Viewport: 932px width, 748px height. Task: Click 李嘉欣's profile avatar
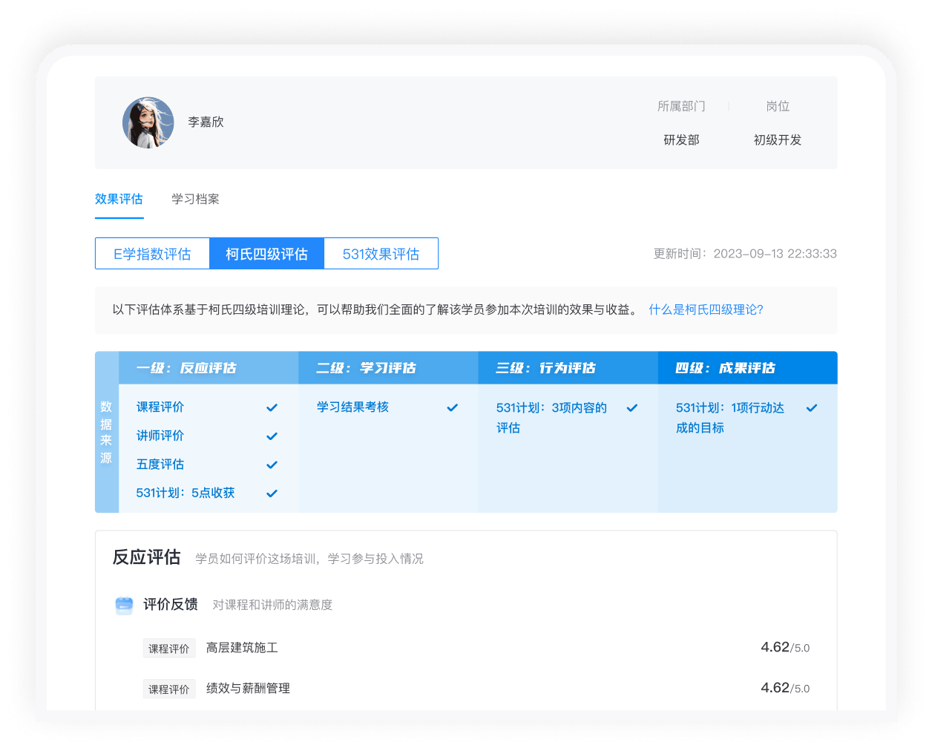148,122
